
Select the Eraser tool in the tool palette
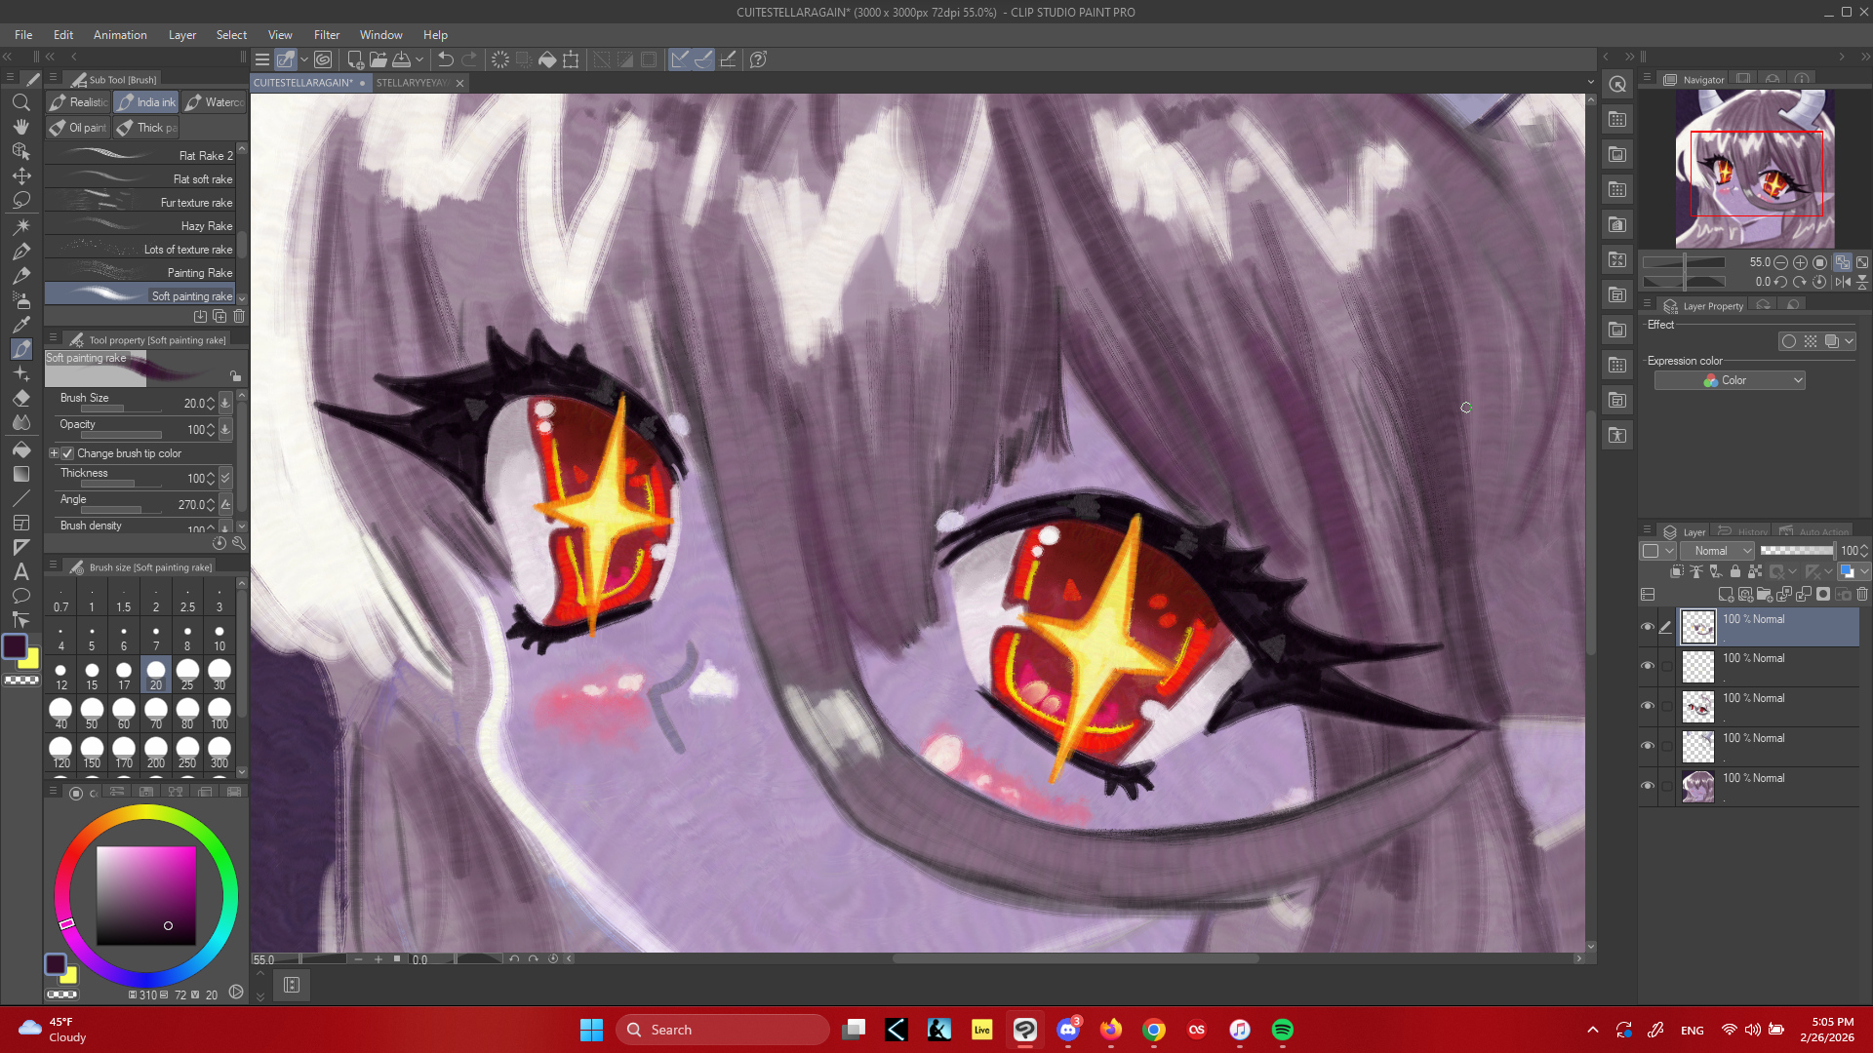pos(21,399)
